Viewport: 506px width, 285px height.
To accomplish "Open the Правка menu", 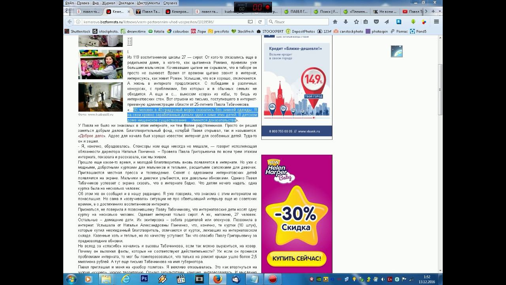I will (x=83, y=3).
